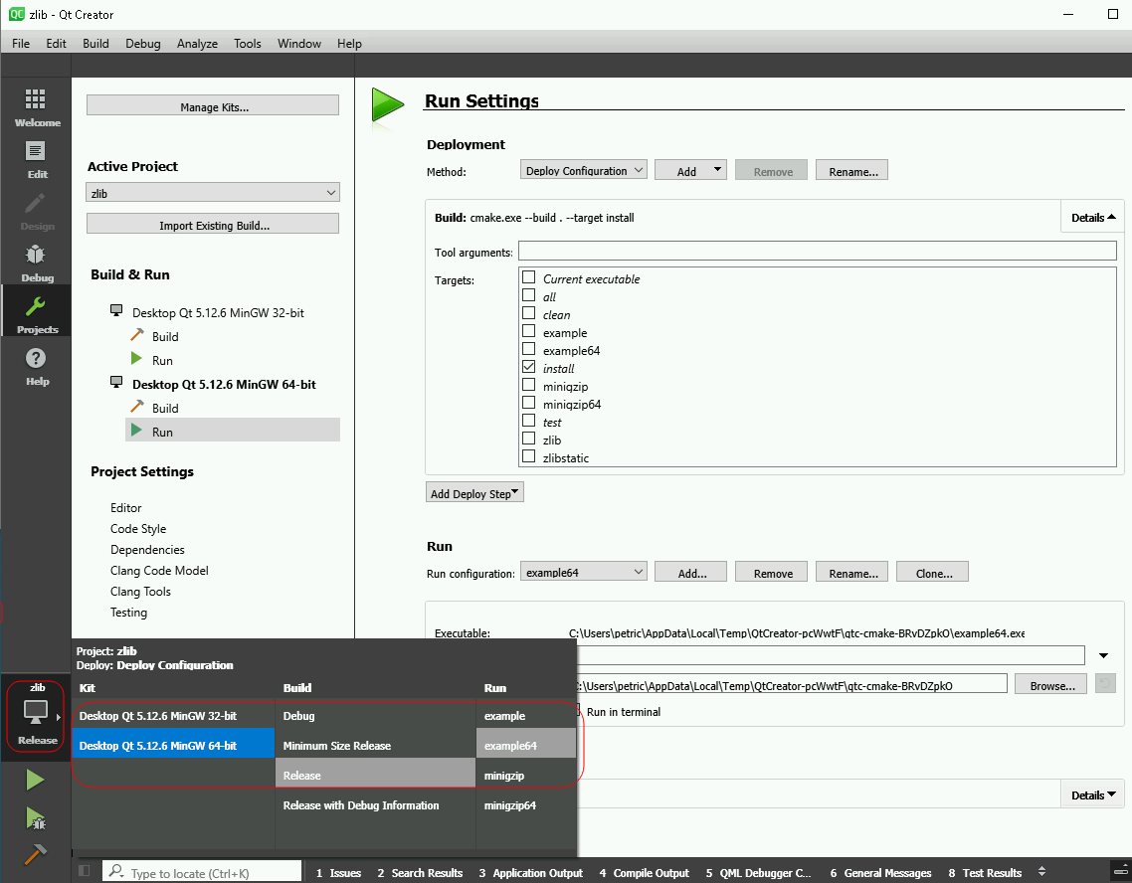Select minigzip64 run target in popup

[526, 805]
